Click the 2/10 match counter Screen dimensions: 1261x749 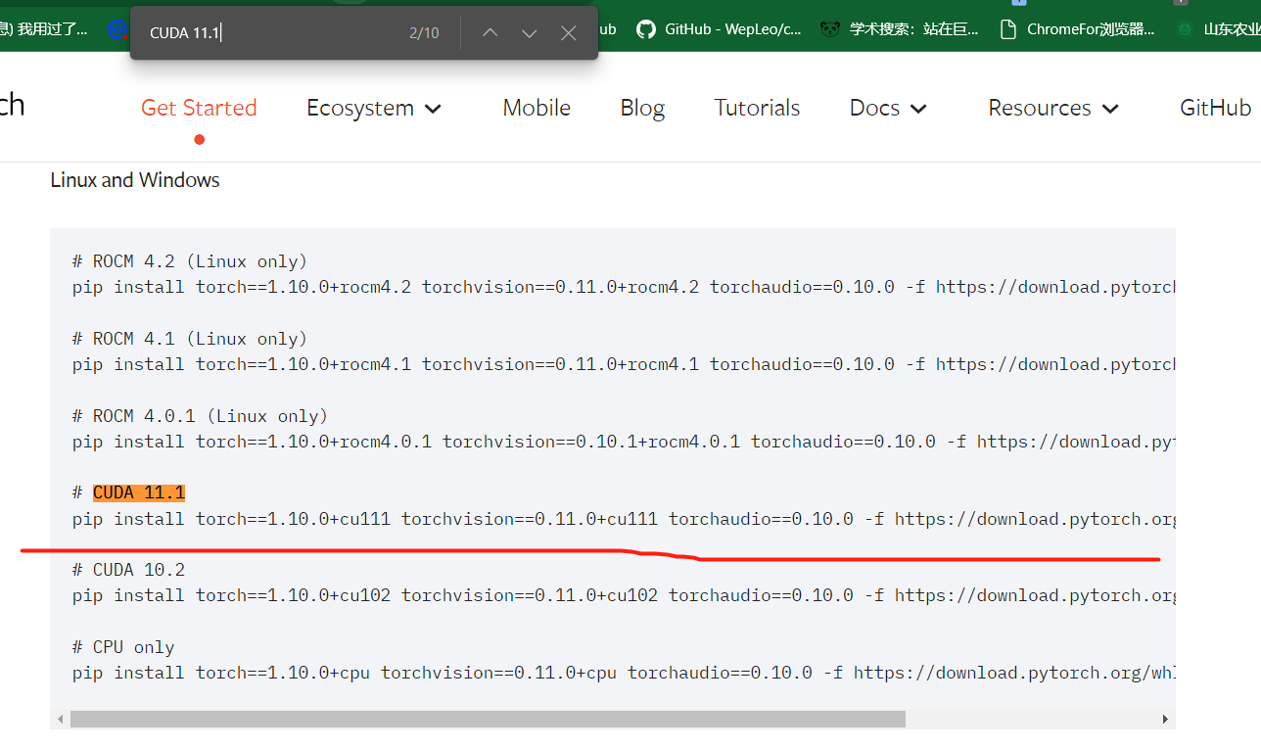click(424, 33)
